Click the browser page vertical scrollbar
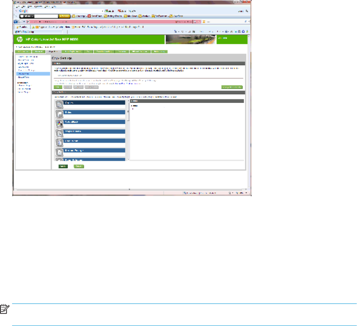 pos(249,111)
